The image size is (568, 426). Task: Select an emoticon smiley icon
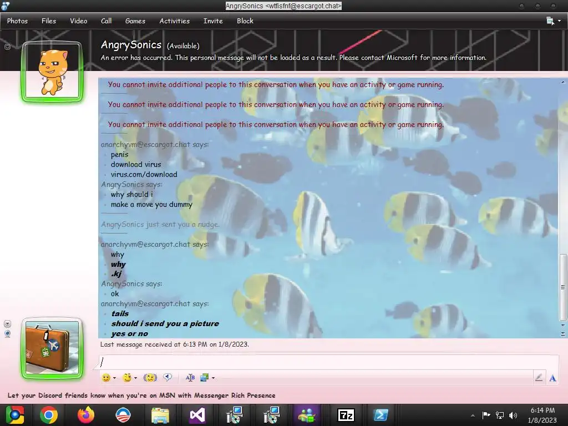(x=106, y=378)
